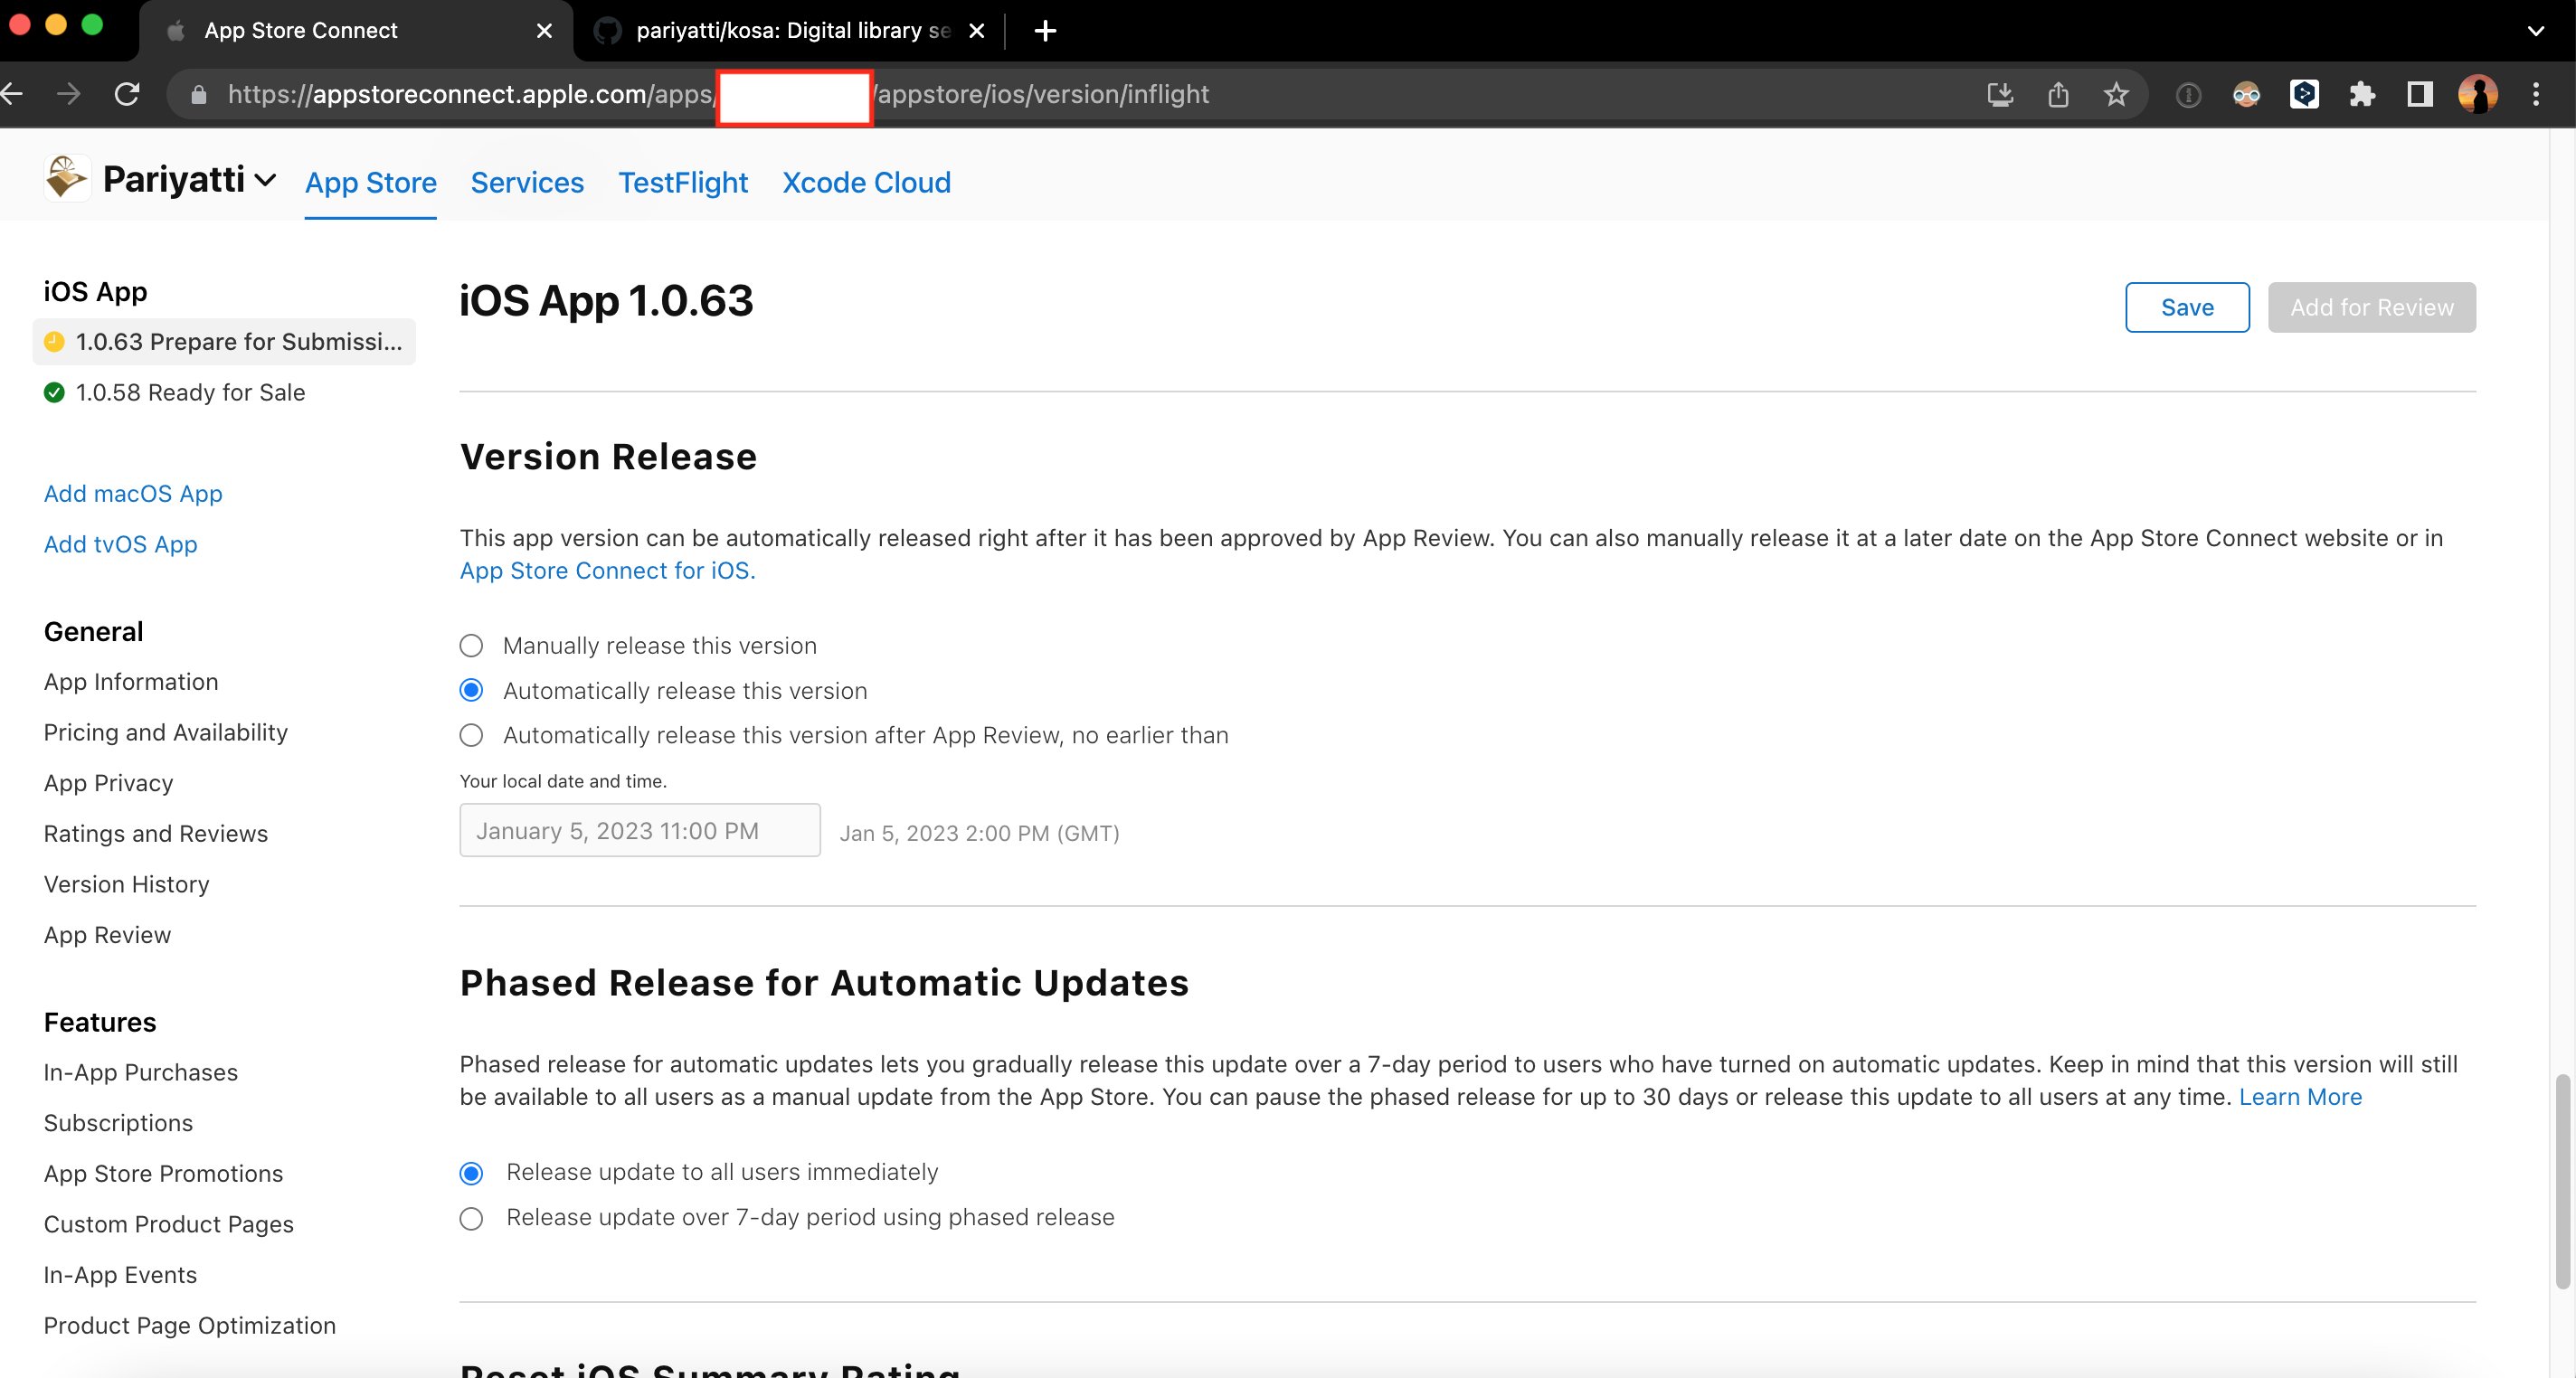Click 1.0.63 Prepare for Submission sidebar item
Viewport: 2576px width, 1378px height.
click(x=228, y=341)
